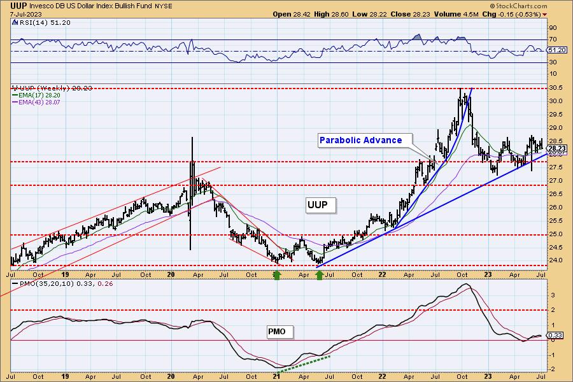Click the 24.0 price axis label
This screenshot has height=382, width=573.
click(x=555, y=260)
